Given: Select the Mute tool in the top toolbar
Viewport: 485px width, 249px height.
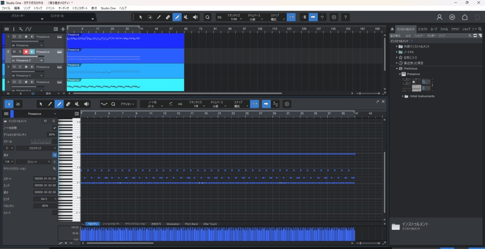Looking at the screenshot, I should pos(186,17).
